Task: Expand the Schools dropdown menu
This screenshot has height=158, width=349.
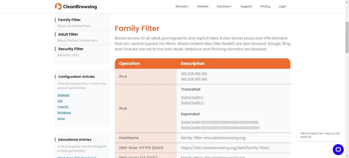Action: tap(182, 6)
